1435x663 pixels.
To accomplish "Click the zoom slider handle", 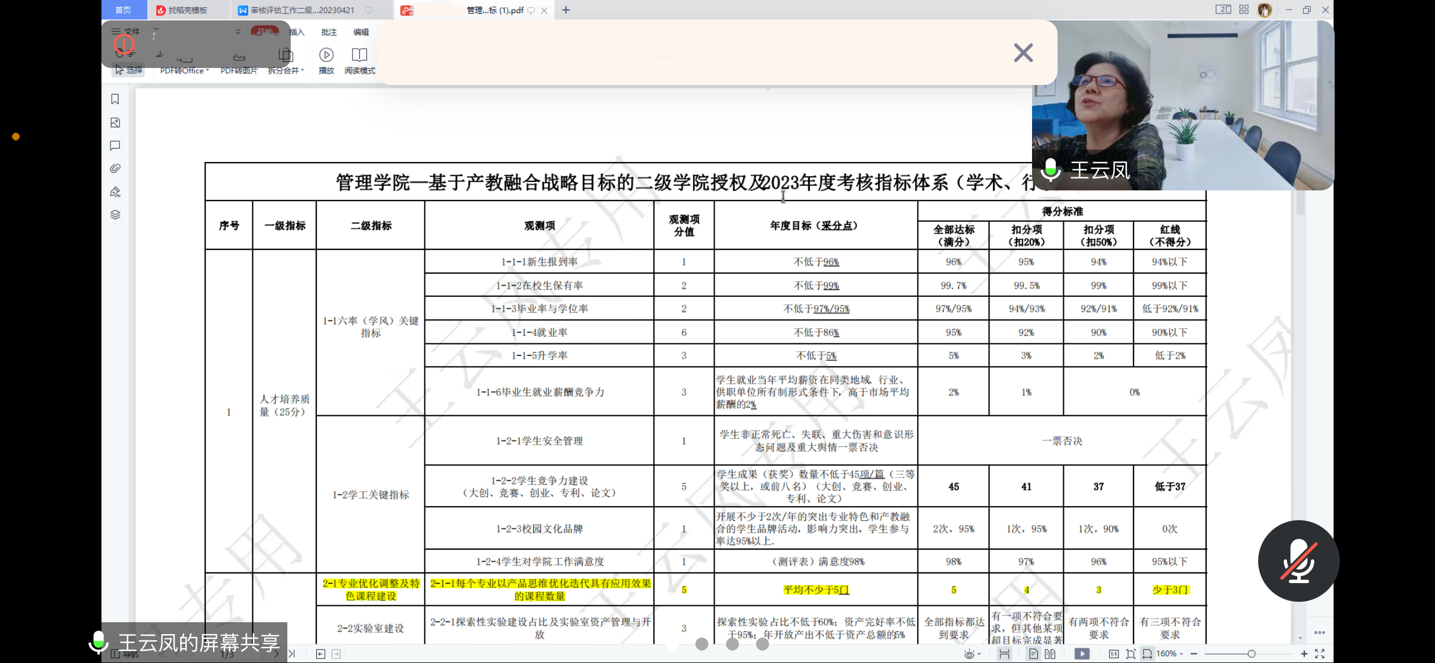I will point(1251,654).
